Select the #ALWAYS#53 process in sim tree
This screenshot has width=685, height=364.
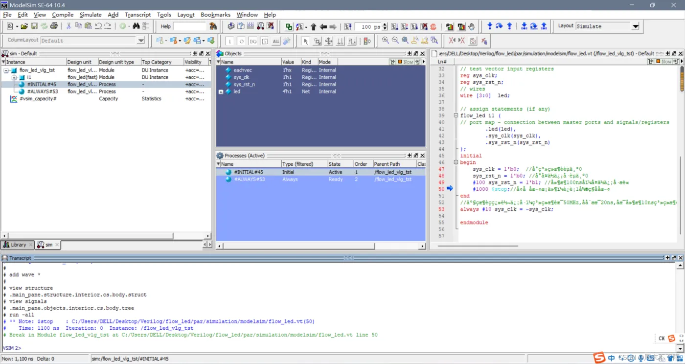[43, 91]
